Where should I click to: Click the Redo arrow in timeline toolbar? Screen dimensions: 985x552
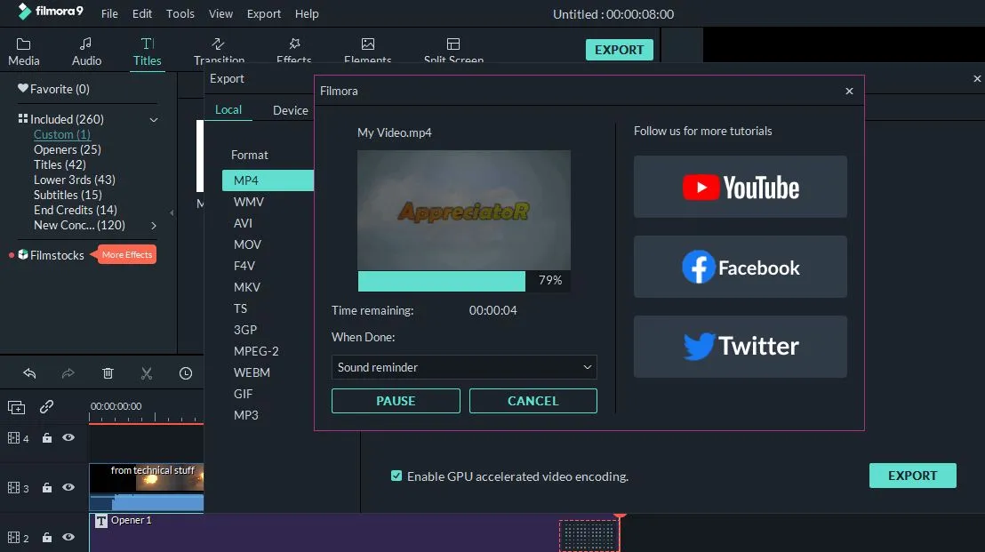pyautogui.click(x=68, y=373)
